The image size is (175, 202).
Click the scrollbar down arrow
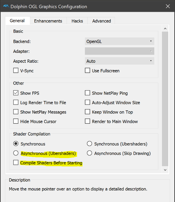[x=165, y=170]
